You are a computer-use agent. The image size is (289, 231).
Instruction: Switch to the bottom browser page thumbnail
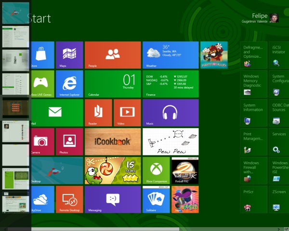pyautogui.click(x=16, y=202)
